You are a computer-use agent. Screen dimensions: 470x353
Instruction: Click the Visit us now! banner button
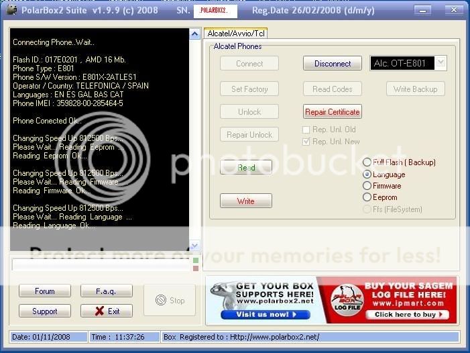(266, 314)
